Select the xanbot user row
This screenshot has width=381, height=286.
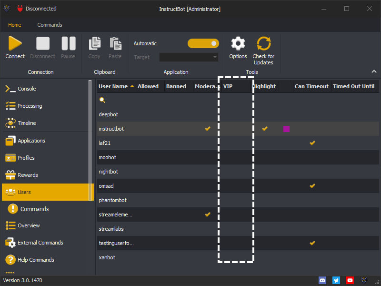point(238,257)
